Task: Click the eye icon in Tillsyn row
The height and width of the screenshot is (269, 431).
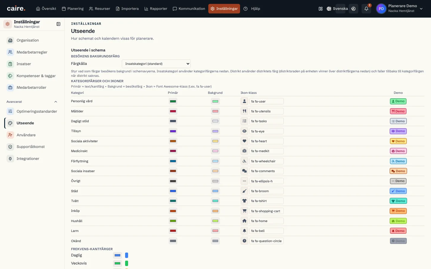Action: pos(245,131)
